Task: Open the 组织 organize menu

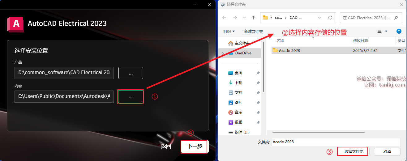Action: [x=229, y=31]
